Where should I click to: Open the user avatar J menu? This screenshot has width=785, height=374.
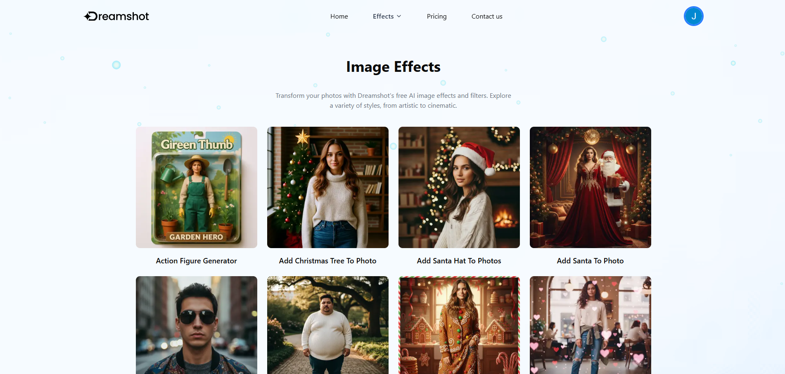(x=693, y=16)
